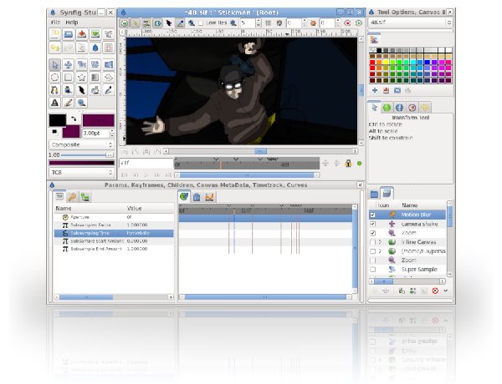
Task: Click the keyframe lock padlock icon
Action: (348, 164)
